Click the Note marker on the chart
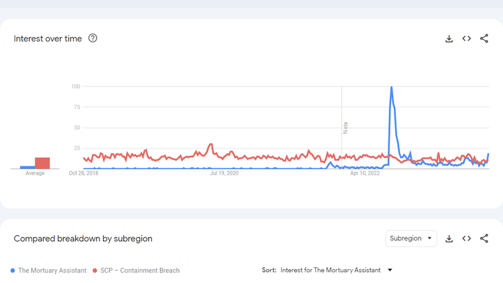Image resolution: width=503 pixels, height=283 pixels. coord(345,128)
